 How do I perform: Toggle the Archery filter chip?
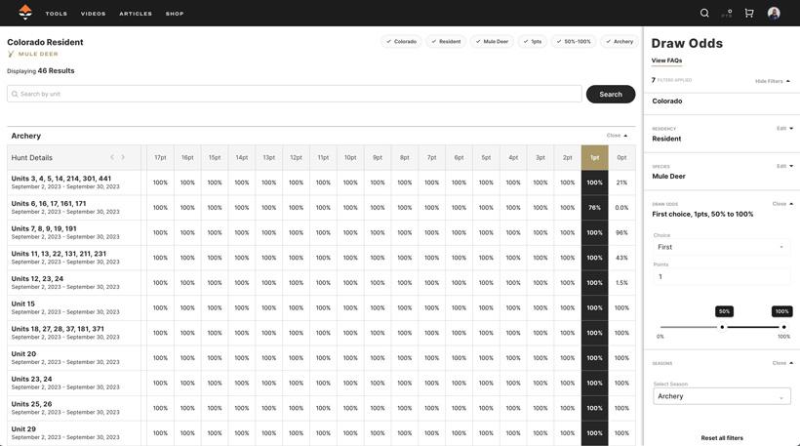tap(620, 42)
